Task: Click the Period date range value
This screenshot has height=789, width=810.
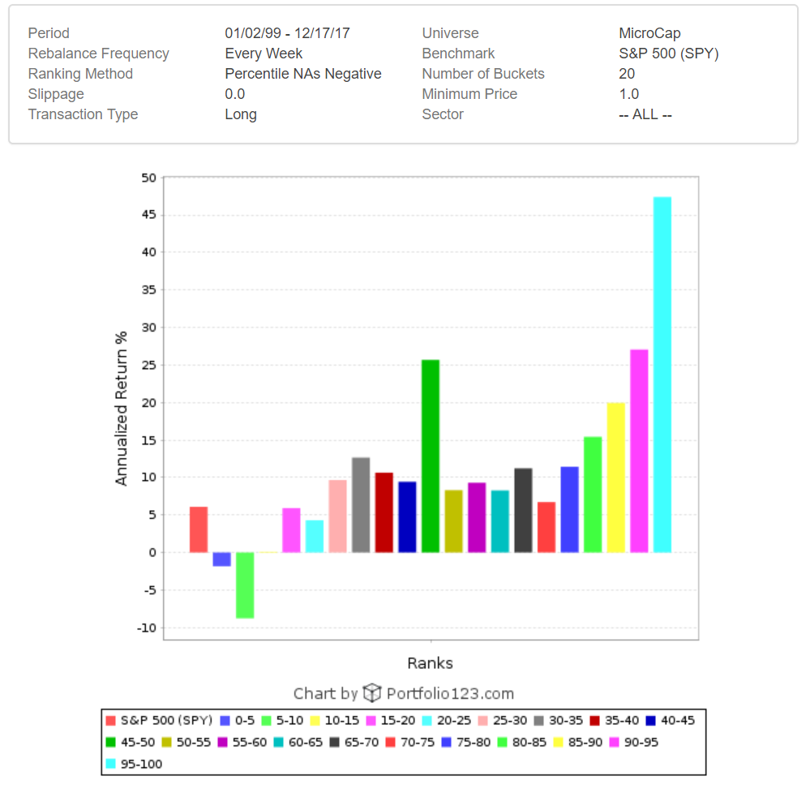Action: click(287, 33)
